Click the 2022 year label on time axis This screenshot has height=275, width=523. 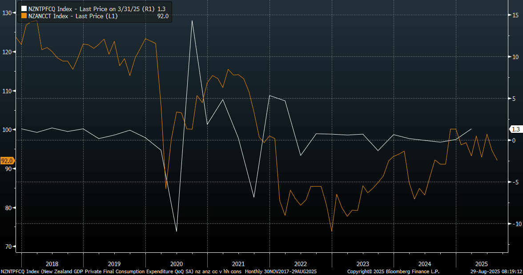301,264
